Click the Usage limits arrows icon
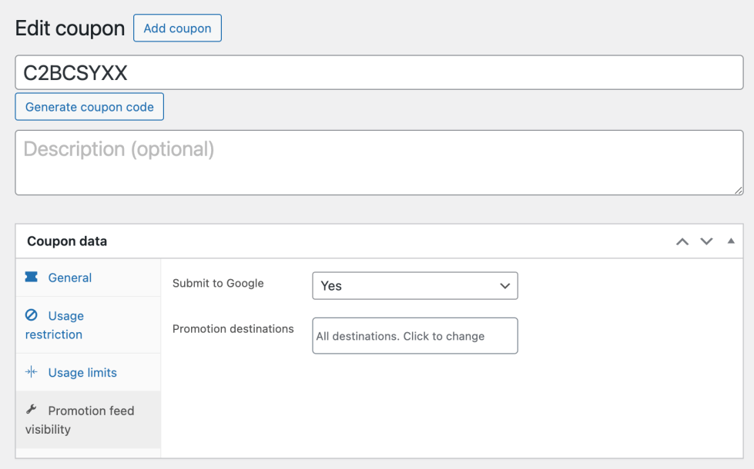Image resolution: width=754 pixels, height=469 pixels. (32, 372)
